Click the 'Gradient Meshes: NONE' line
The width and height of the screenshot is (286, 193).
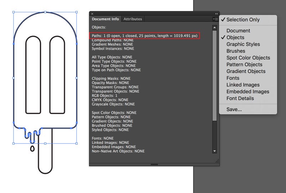(112, 44)
